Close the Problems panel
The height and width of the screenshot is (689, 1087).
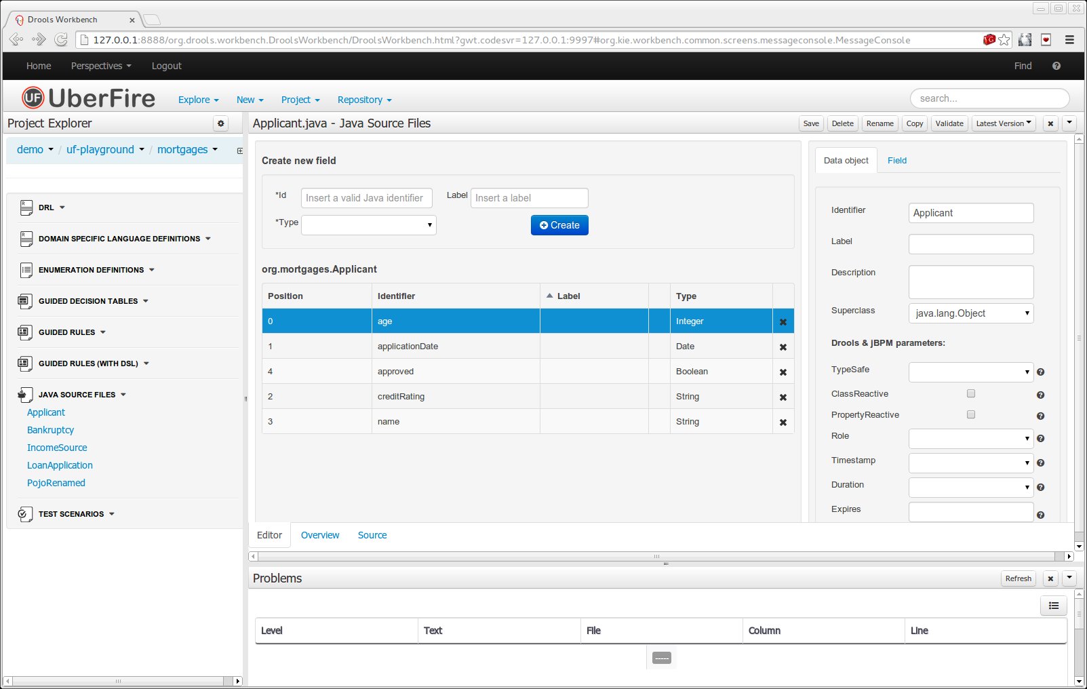[x=1050, y=578]
